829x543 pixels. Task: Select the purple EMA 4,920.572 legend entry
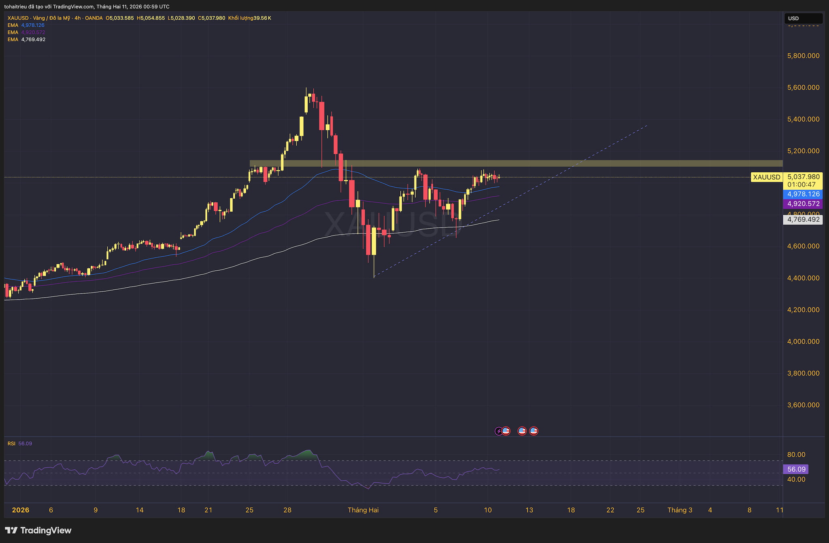click(26, 32)
